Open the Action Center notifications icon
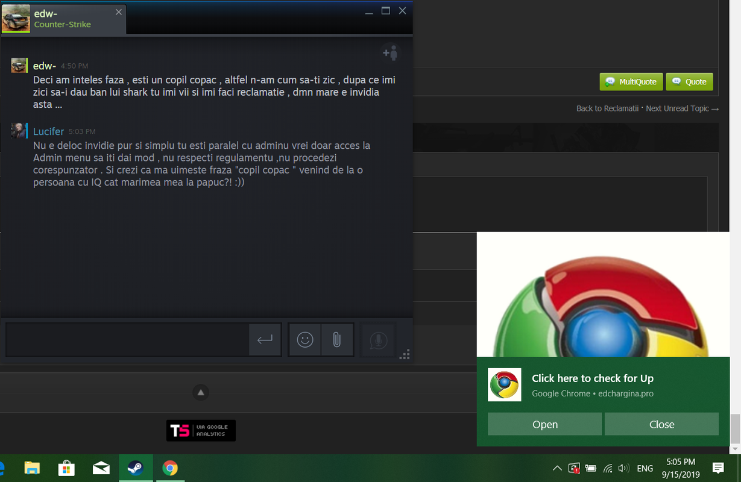The image size is (741, 482). (717, 468)
